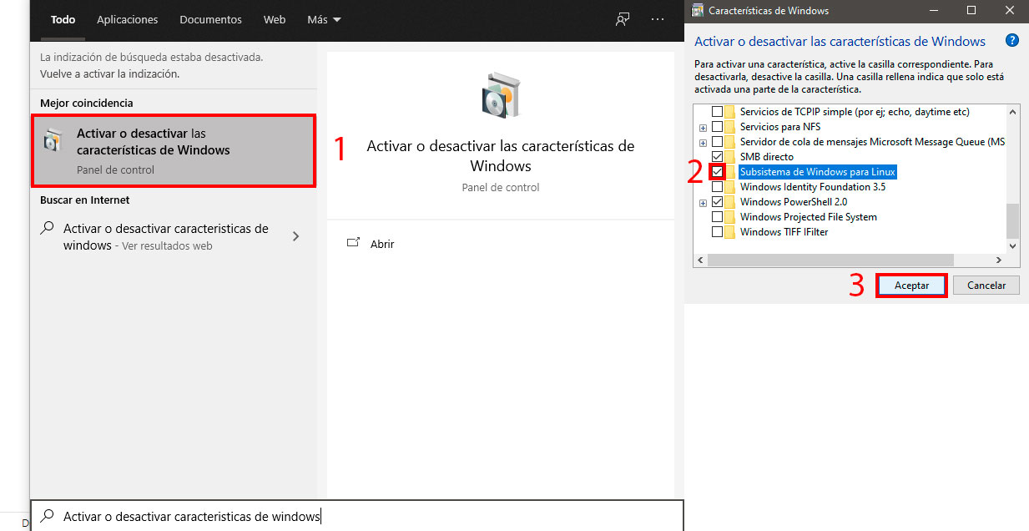Switch to the Aplicaciones search tab

tap(128, 19)
